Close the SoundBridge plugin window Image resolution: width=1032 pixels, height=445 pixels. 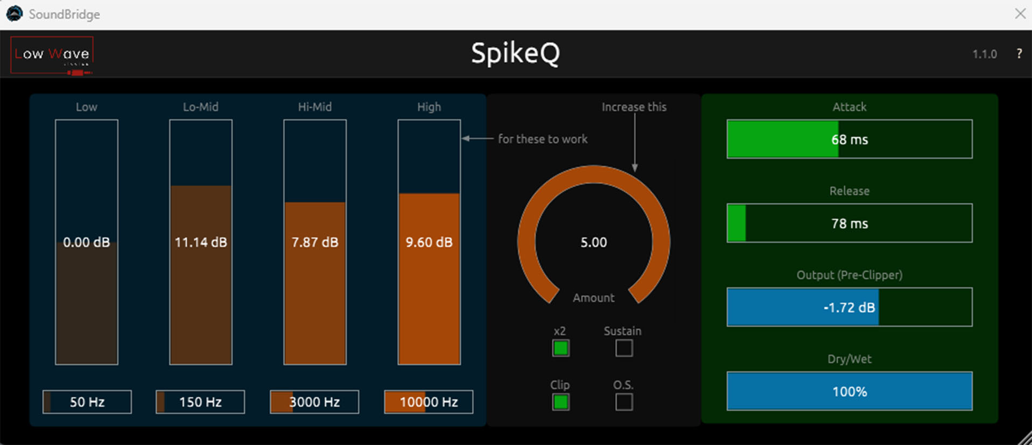pyautogui.click(x=1020, y=14)
